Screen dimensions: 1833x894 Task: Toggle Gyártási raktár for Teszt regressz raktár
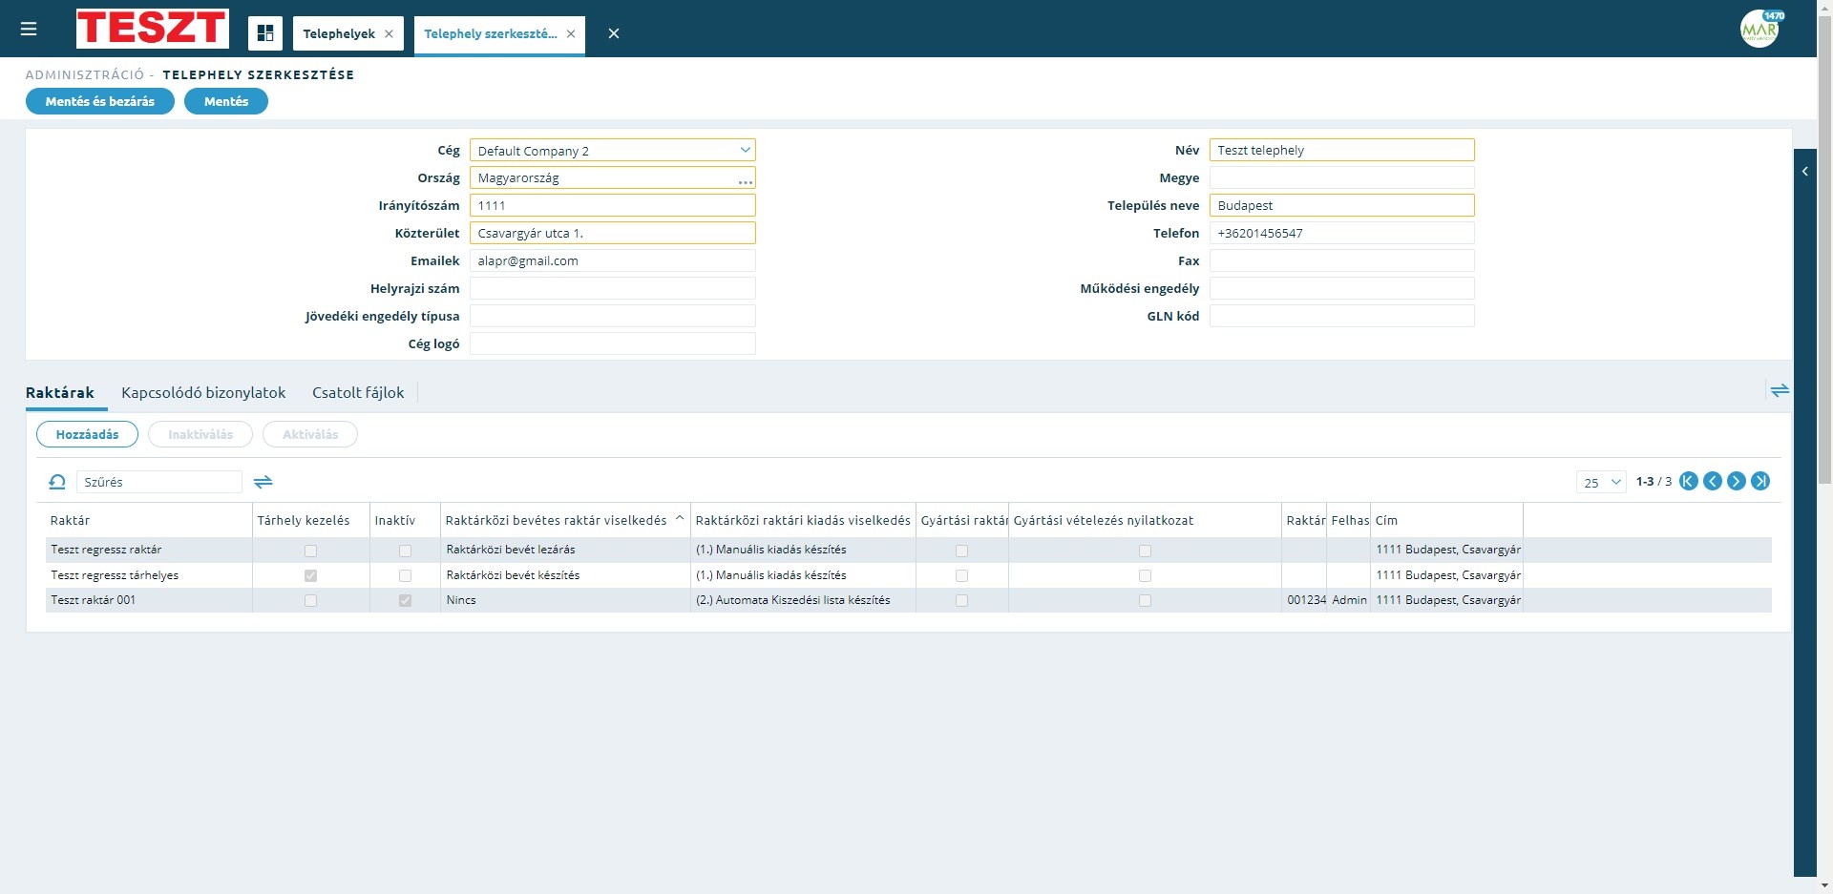point(961,551)
